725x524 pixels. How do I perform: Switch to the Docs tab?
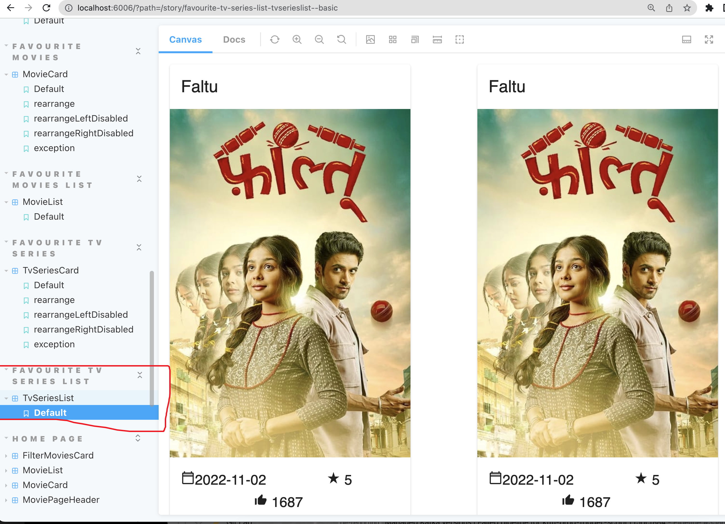234,40
